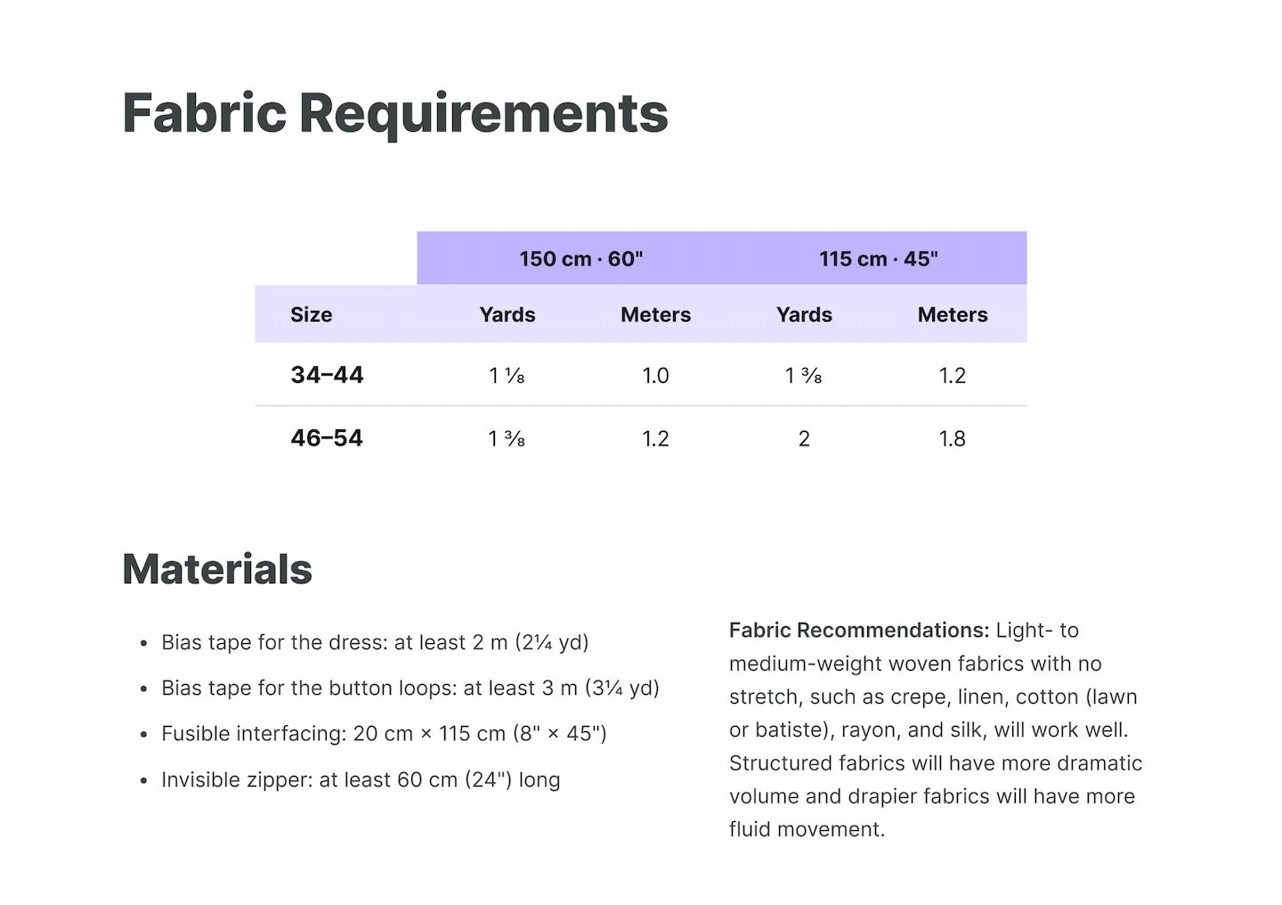
Task: Click the Invisible zipper list item
Action: tap(361, 780)
